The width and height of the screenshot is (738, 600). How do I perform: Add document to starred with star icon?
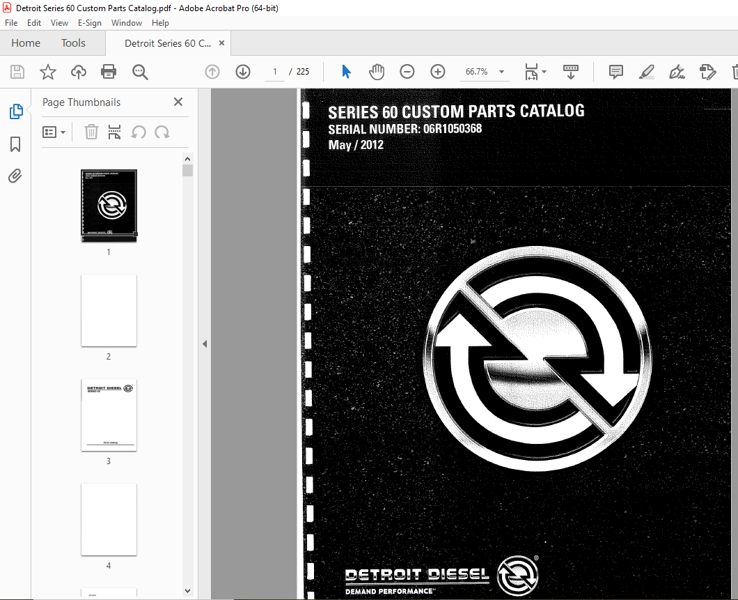pos(47,72)
